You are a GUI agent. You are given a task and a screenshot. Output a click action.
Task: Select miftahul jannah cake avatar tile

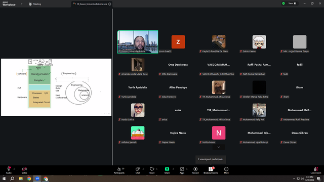click(x=138, y=132)
